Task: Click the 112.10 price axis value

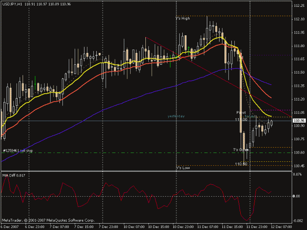Action: (299, 19)
